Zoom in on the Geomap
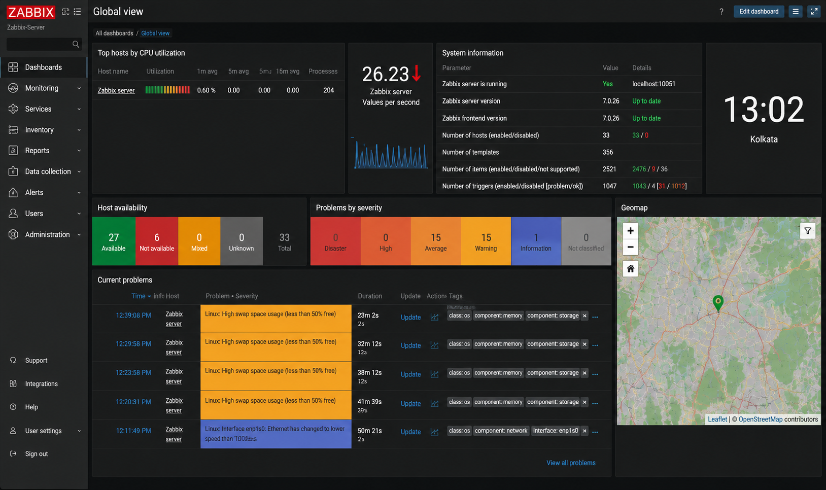 coord(630,231)
